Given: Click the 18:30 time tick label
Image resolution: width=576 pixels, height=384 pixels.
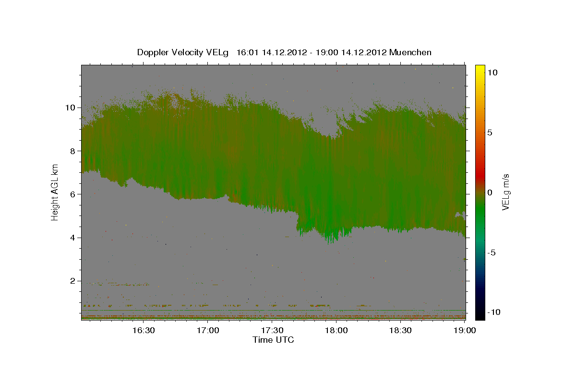Looking at the screenshot, I should pos(401,330).
